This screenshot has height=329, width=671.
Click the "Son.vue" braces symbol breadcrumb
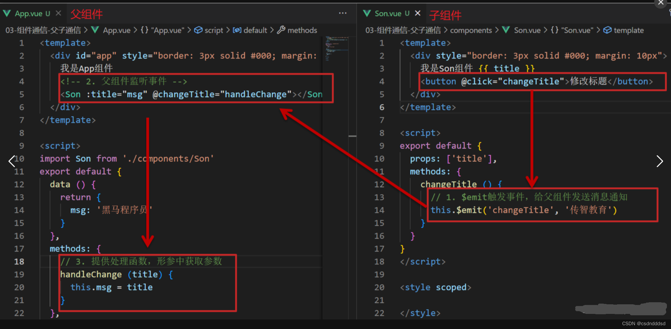click(x=572, y=30)
